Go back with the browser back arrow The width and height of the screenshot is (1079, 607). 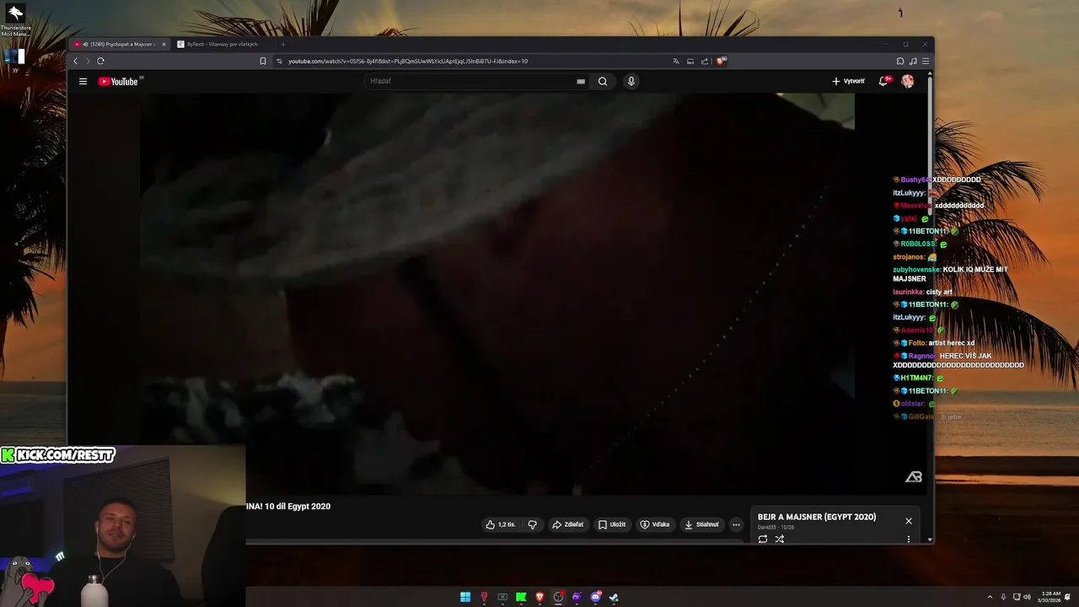coord(75,61)
